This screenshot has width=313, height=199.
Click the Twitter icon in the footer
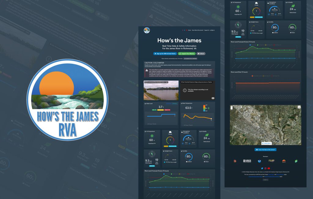click(x=262, y=168)
